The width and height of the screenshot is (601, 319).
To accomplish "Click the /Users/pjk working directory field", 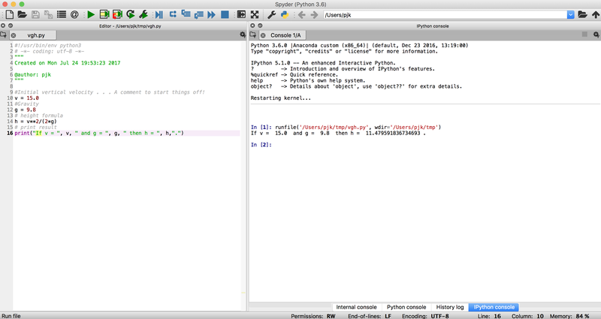I will point(445,14).
